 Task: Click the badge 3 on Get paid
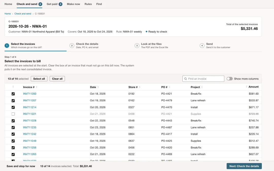60,4
